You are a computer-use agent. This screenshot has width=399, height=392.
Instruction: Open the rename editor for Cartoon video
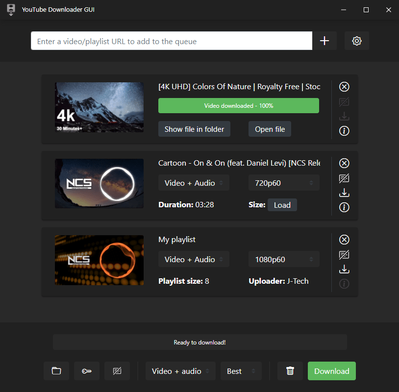[344, 178]
